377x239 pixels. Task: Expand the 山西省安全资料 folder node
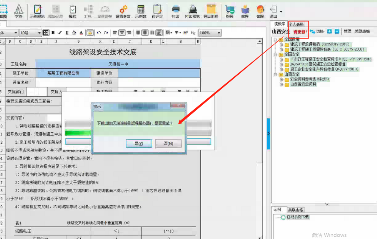coord(281,84)
